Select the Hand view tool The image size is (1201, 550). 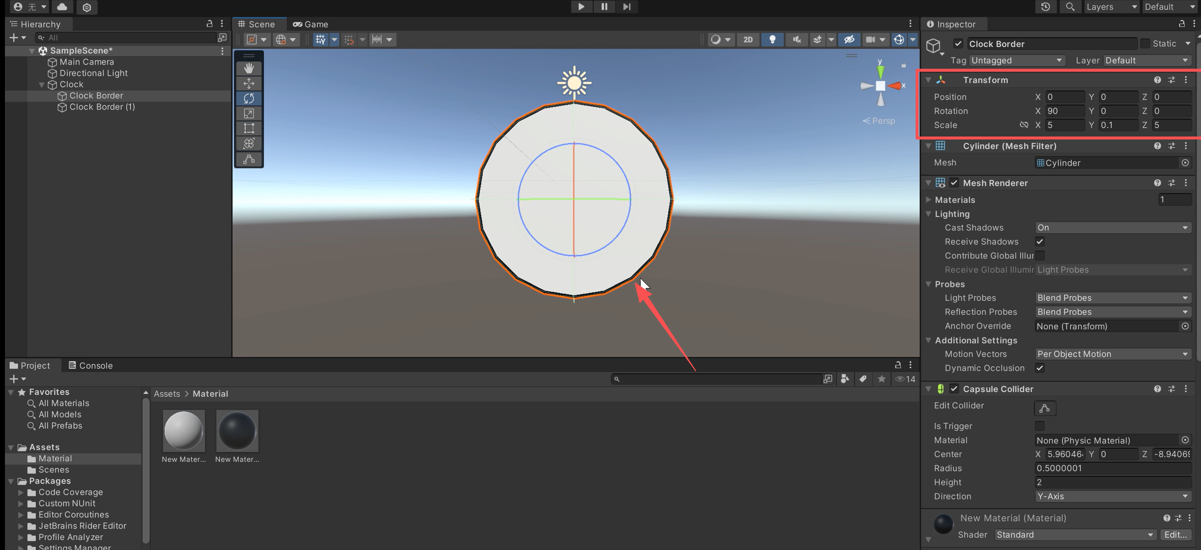tap(249, 68)
